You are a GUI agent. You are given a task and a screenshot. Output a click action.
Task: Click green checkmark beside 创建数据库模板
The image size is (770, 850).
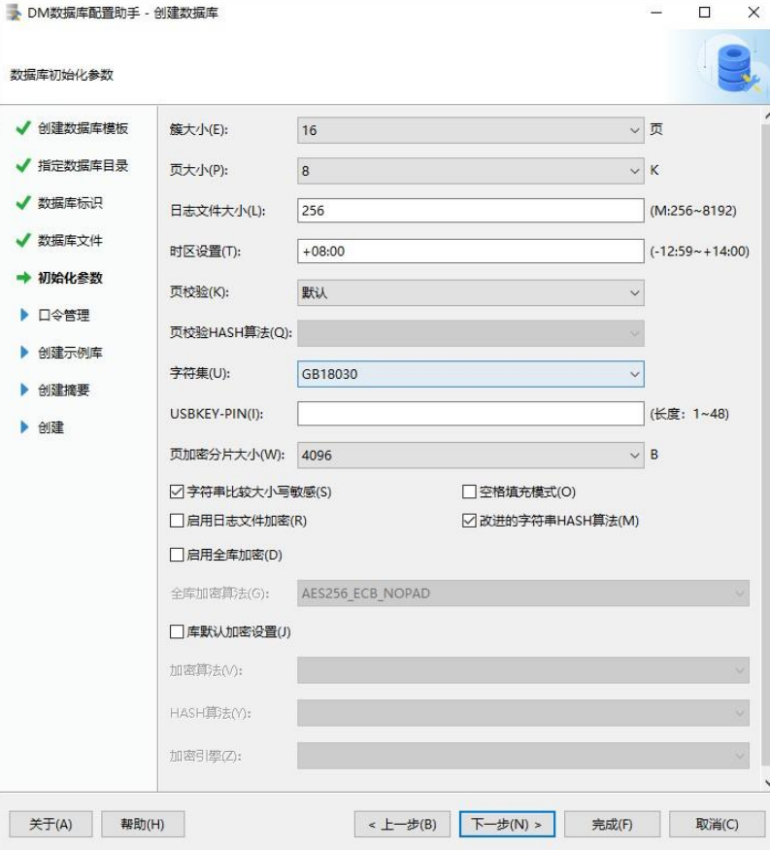pos(23,129)
